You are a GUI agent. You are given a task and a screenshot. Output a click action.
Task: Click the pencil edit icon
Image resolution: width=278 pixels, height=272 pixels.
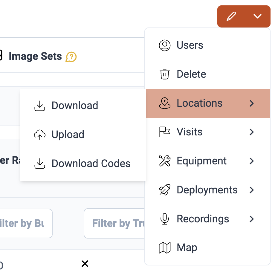[x=231, y=16]
